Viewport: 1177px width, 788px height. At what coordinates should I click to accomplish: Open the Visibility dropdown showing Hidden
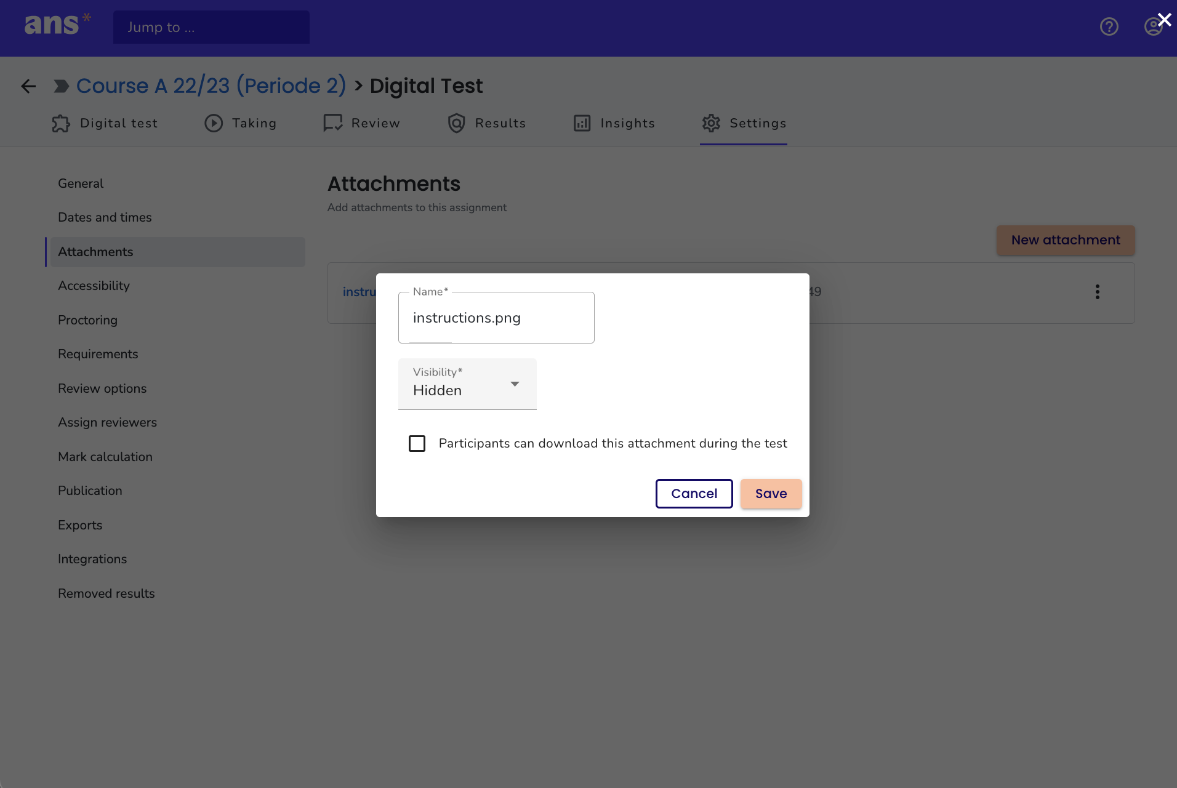pyautogui.click(x=467, y=384)
